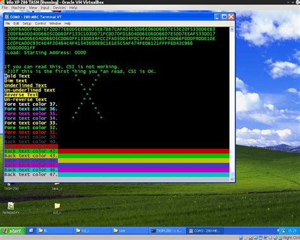Click the 'Reverse Text' highlighted line
The height and width of the screenshot is (240, 300).
(x=22, y=95)
